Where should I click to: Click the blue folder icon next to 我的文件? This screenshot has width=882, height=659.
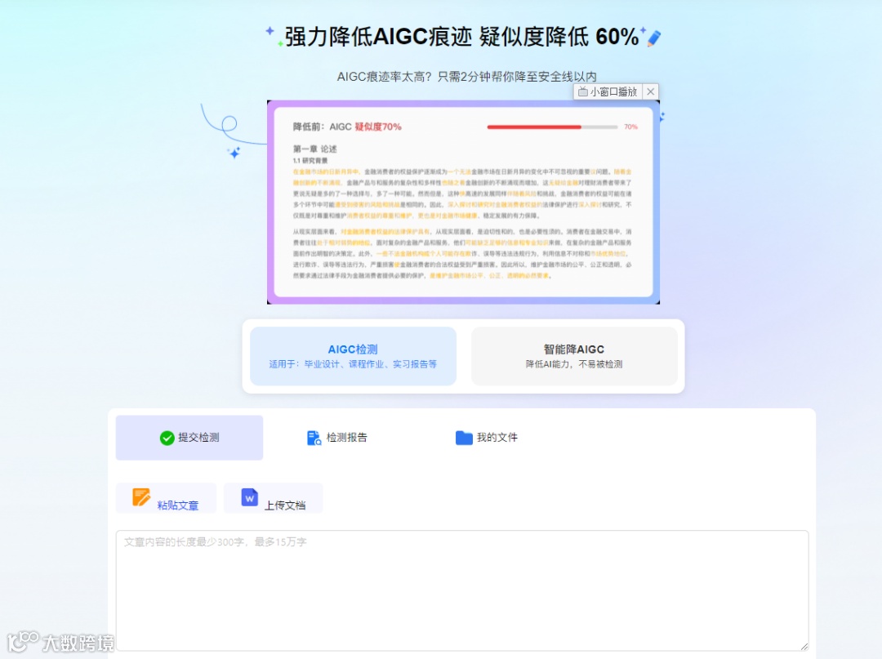click(x=462, y=437)
